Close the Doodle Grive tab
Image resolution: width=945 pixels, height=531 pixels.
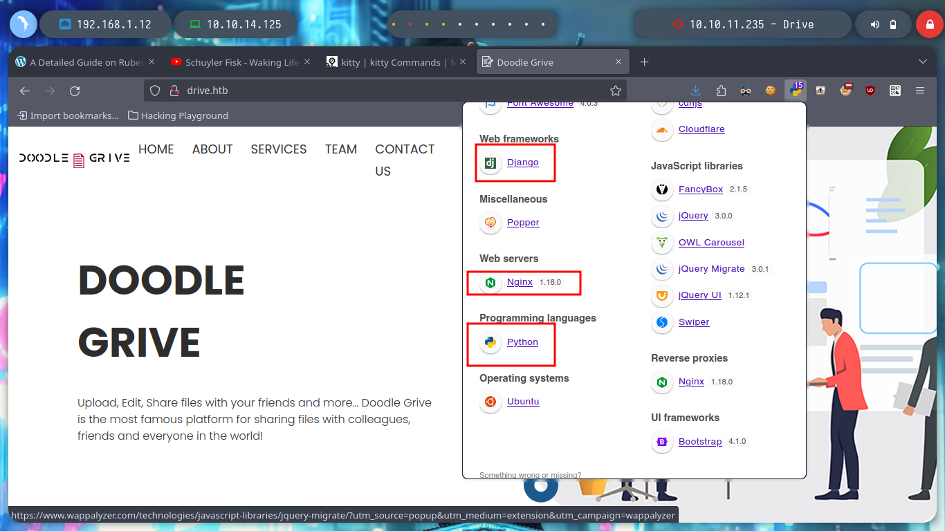(x=619, y=62)
